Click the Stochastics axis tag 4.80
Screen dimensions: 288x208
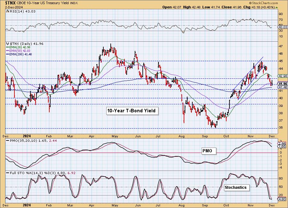pyautogui.click(x=282, y=199)
